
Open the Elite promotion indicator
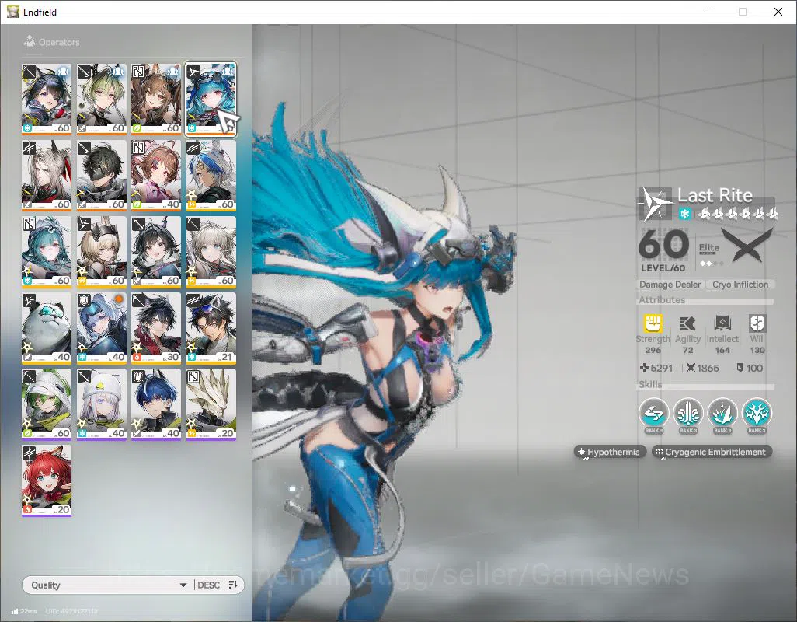click(x=711, y=253)
